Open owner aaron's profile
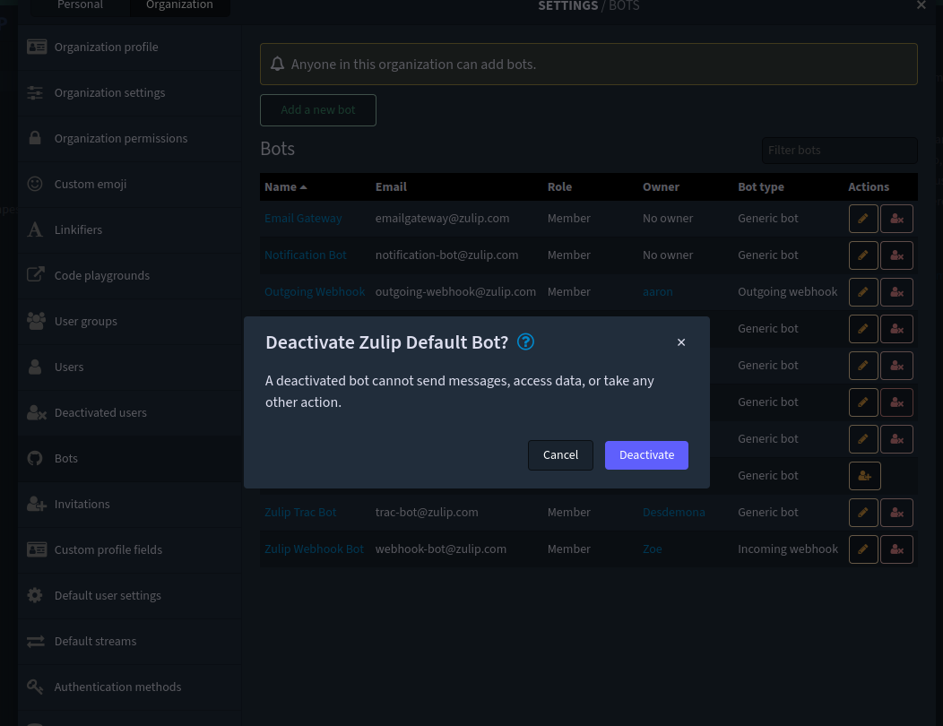Image resolution: width=943 pixels, height=726 pixels. tap(657, 291)
